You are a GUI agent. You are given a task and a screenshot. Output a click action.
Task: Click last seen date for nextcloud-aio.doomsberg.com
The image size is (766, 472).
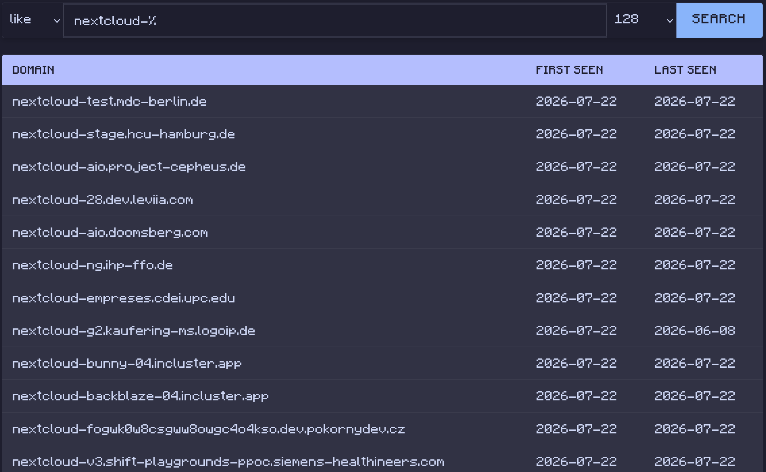[695, 232]
